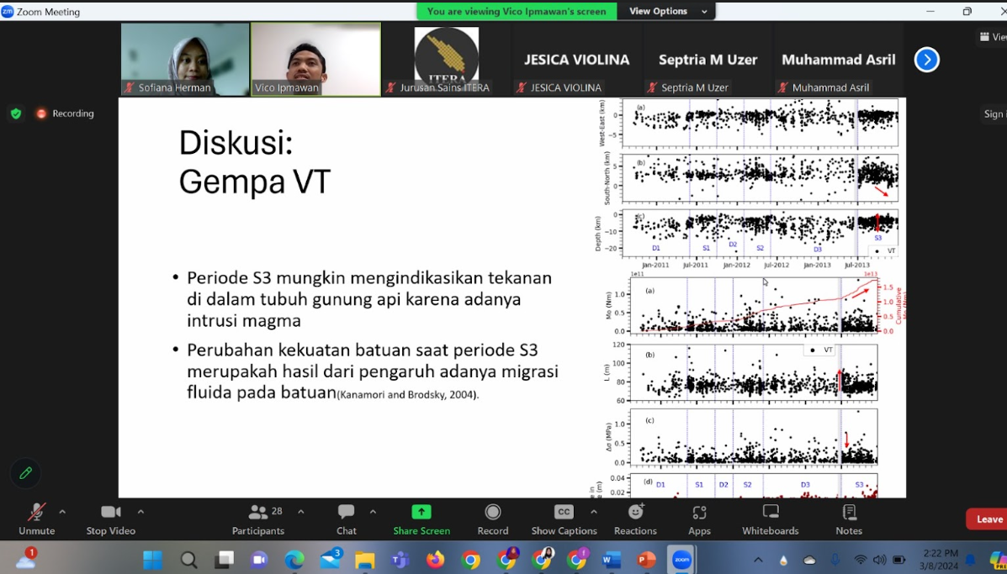Open the View menu in top-right corner
Screen dimensions: 1007x574
(994, 36)
